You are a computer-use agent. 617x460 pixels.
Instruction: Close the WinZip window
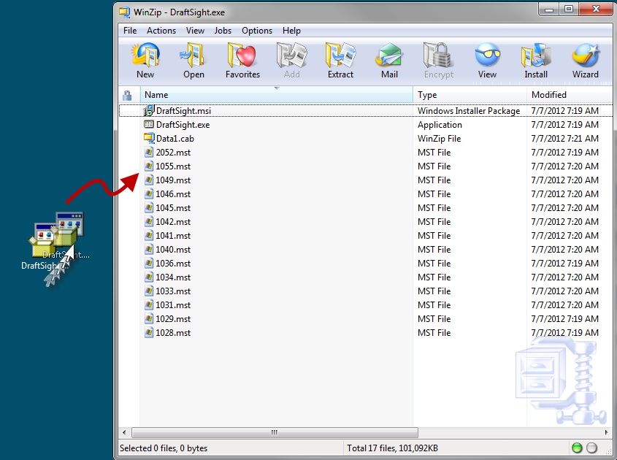click(596, 9)
